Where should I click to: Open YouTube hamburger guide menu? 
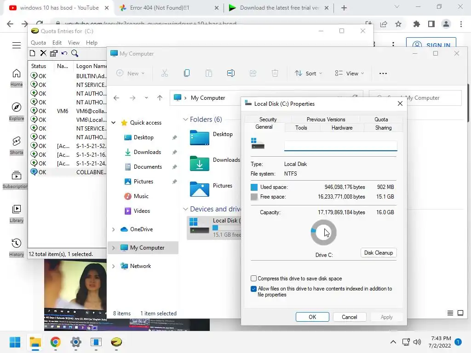(17, 46)
